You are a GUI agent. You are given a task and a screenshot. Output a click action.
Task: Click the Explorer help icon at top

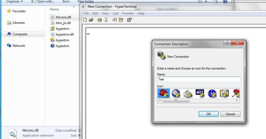tap(225, 2)
